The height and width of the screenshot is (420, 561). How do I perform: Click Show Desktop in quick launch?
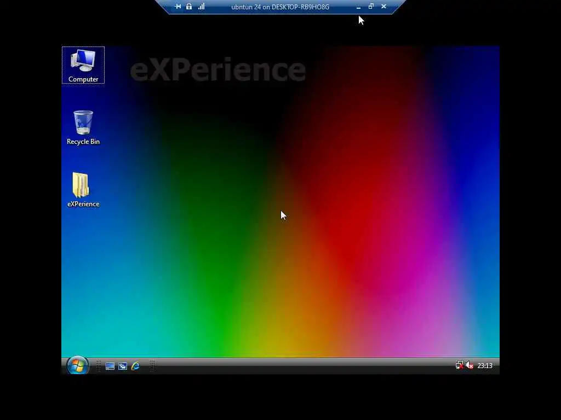[110, 366]
